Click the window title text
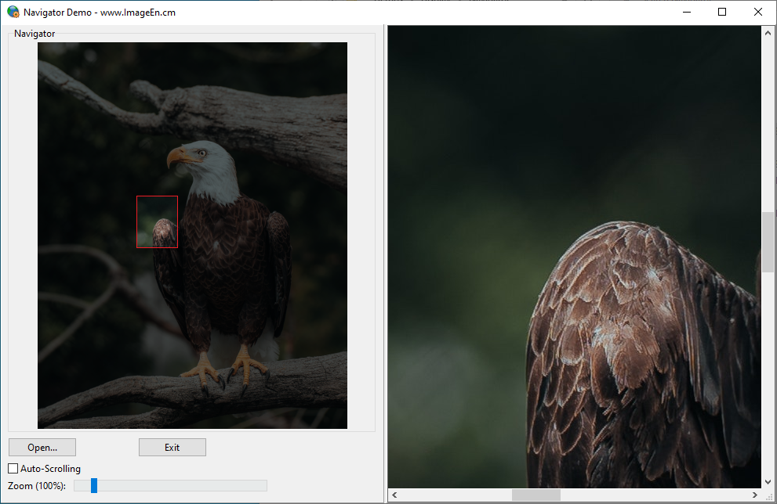This screenshot has width=777, height=504. (99, 13)
